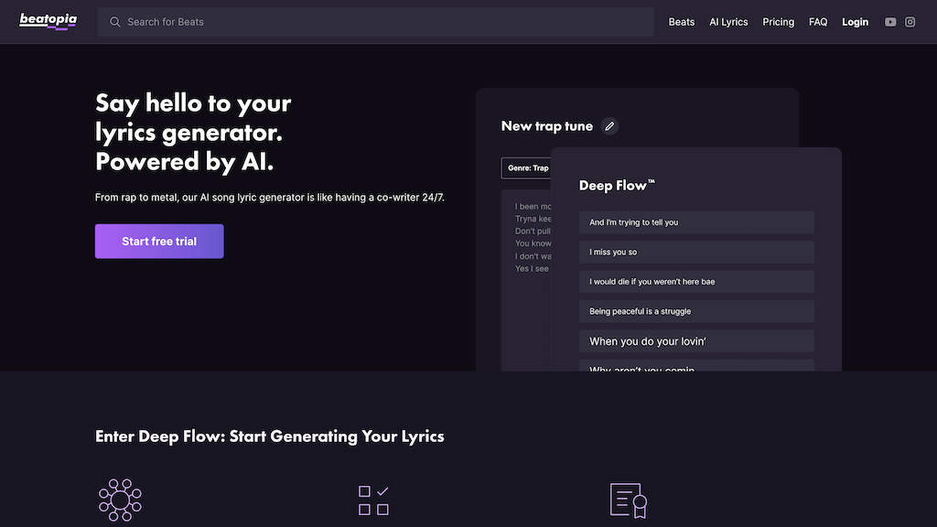Image resolution: width=937 pixels, height=527 pixels.
Task: Go to the Pricing page
Action: coord(778,22)
